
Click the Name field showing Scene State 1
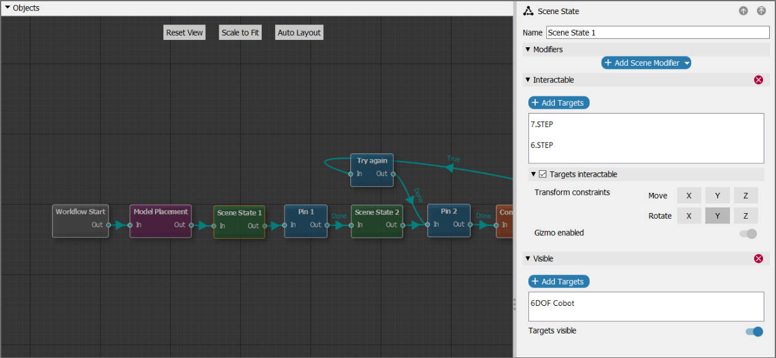657,32
